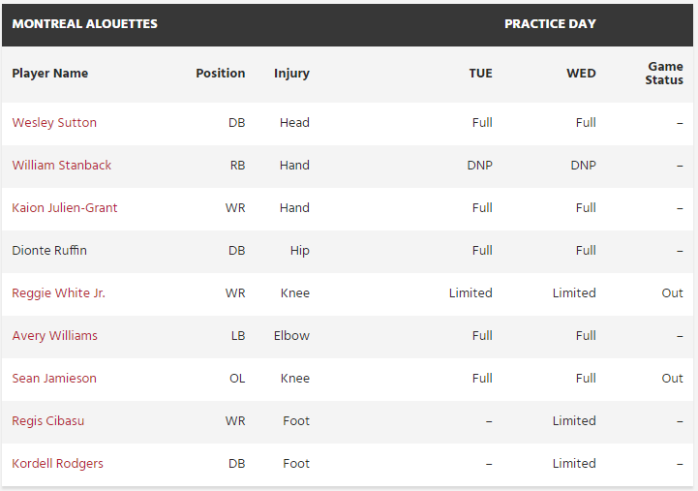698x491 pixels.
Task: Click Kaion Julien-Grant player name
Action: click(65, 208)
